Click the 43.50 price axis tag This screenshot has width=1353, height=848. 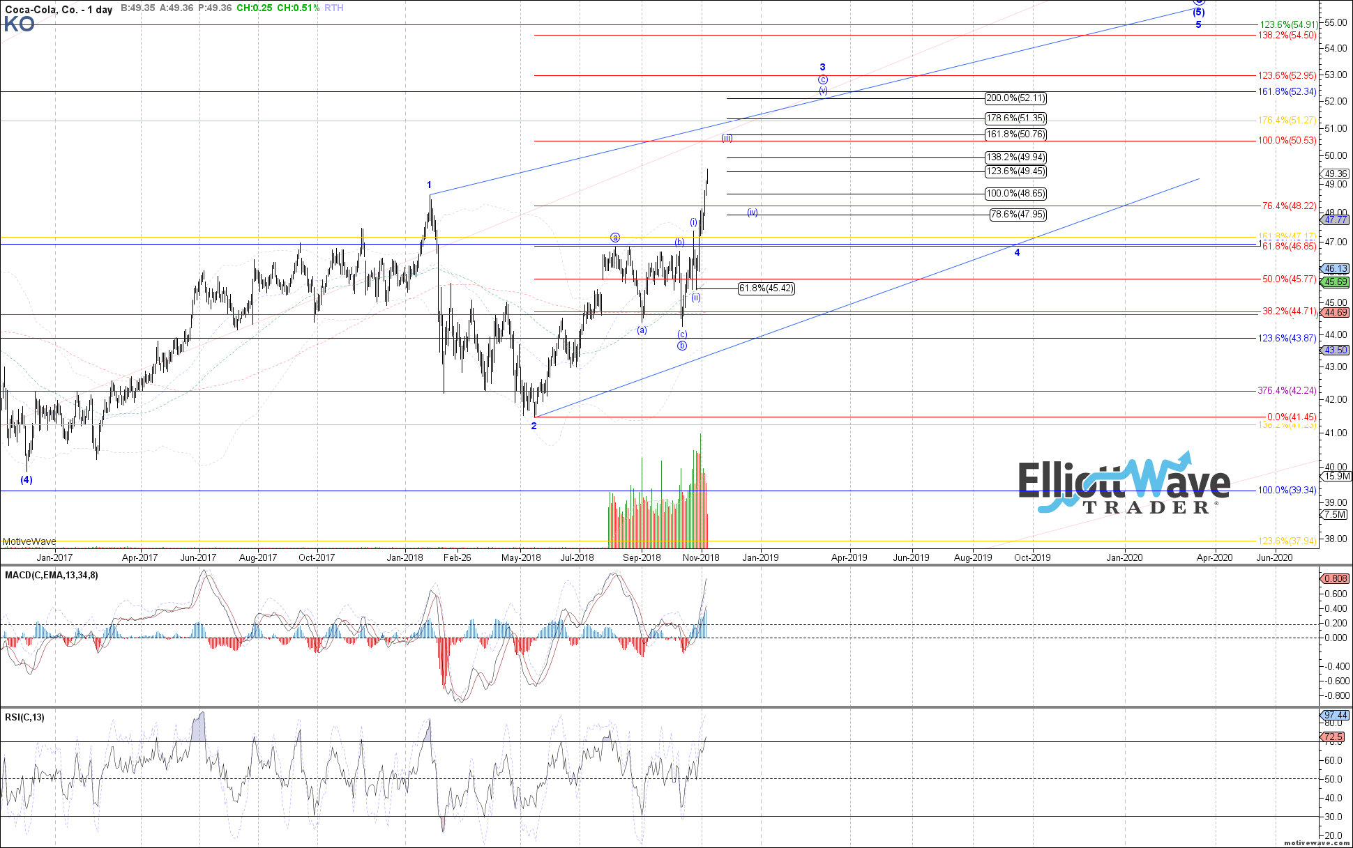1336,350
